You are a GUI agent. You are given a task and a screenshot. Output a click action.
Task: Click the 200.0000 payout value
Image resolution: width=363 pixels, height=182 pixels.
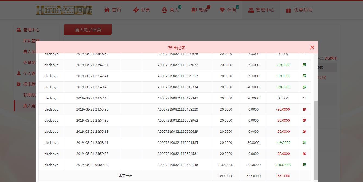click(254, 165)
